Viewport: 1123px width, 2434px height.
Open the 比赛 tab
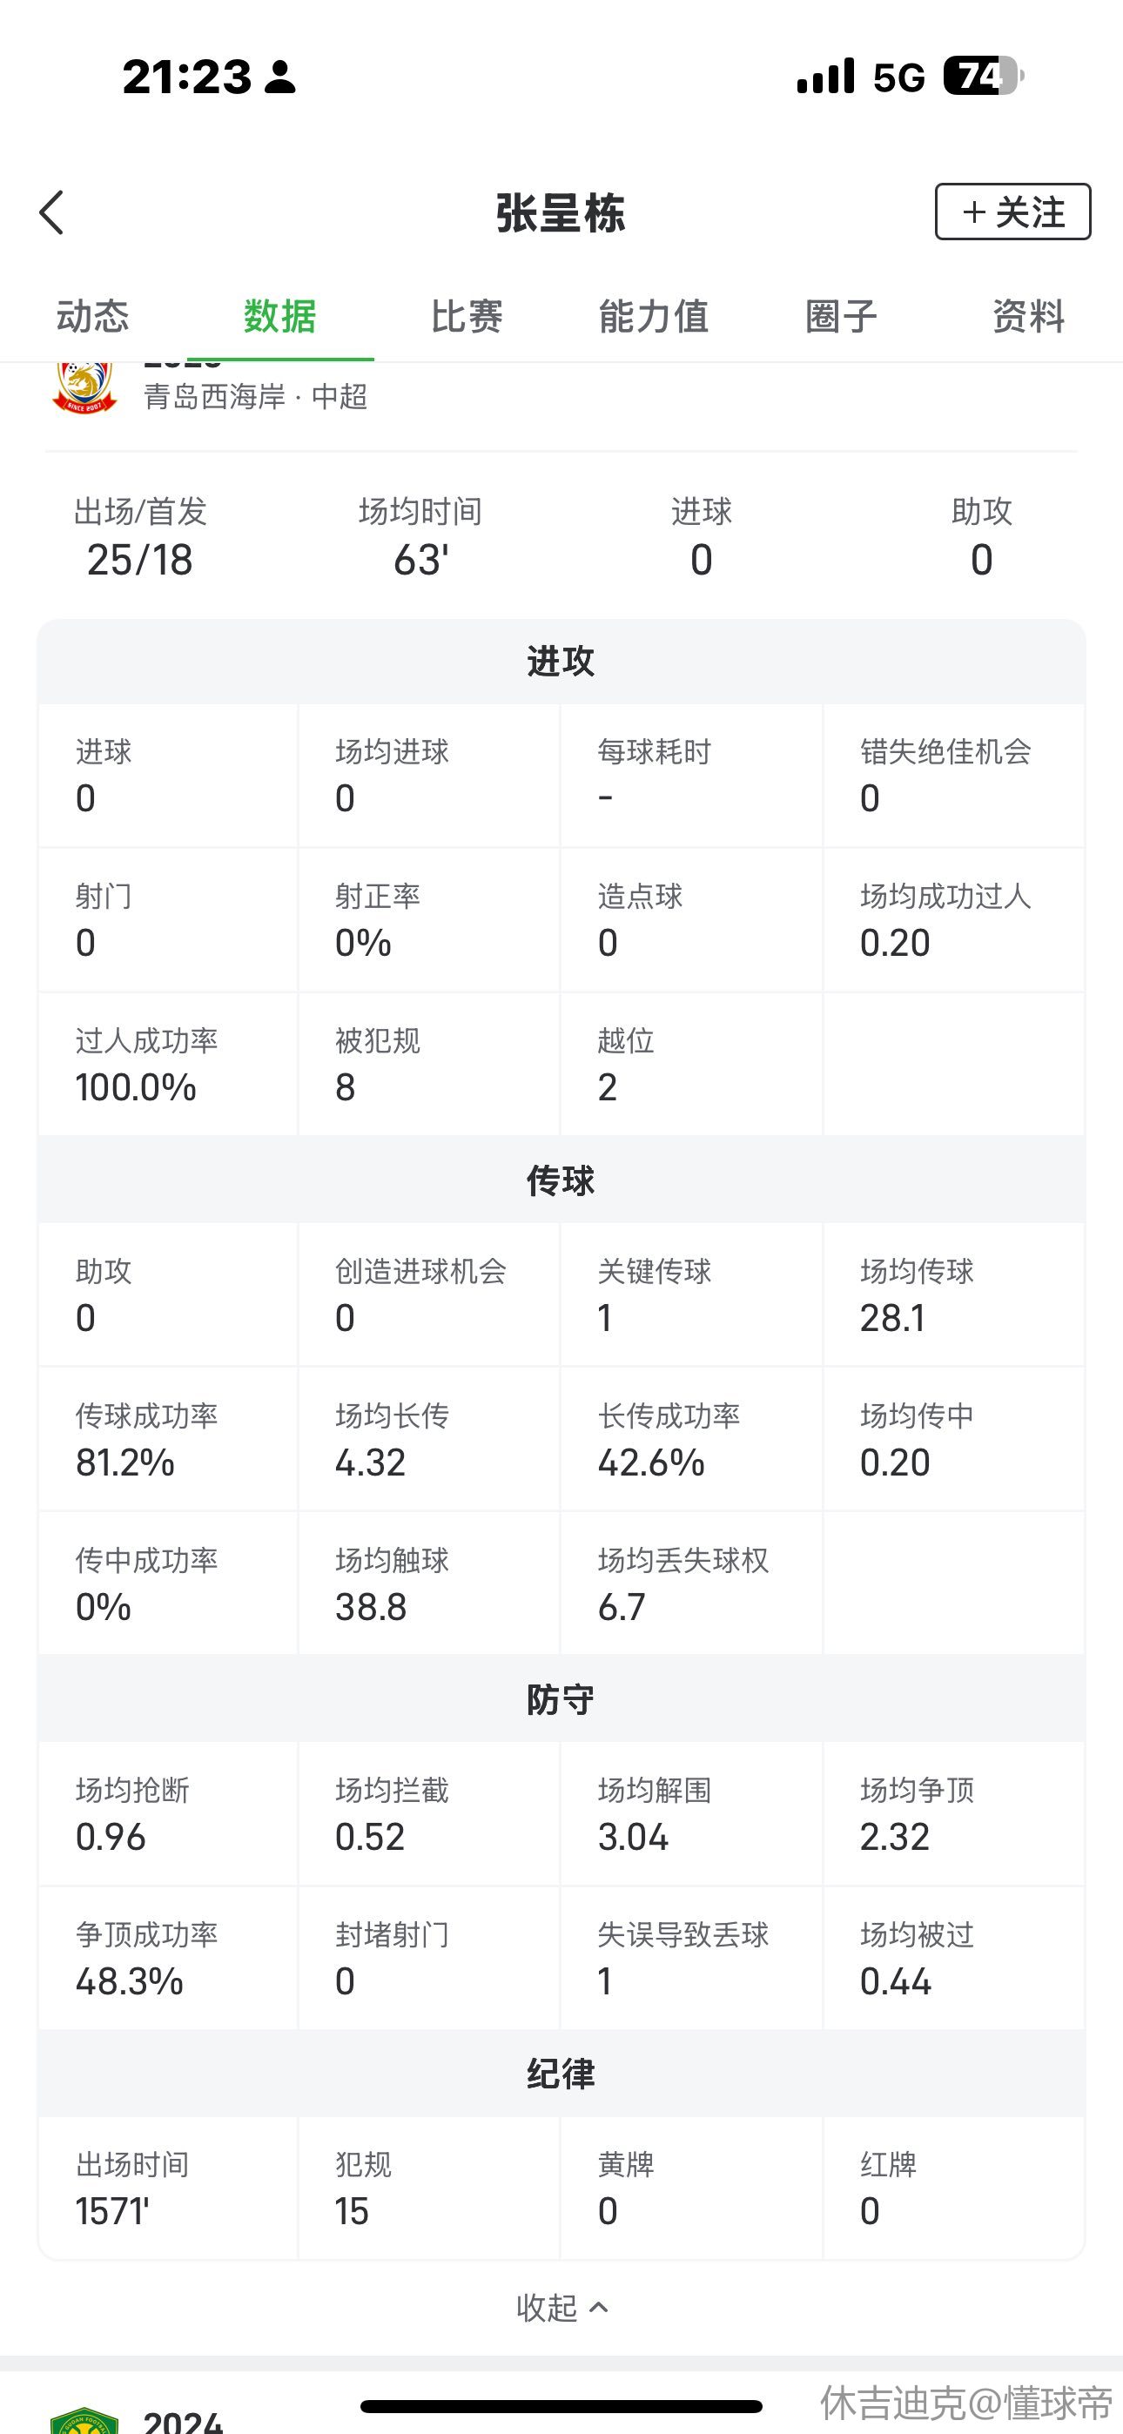[467, 317]
